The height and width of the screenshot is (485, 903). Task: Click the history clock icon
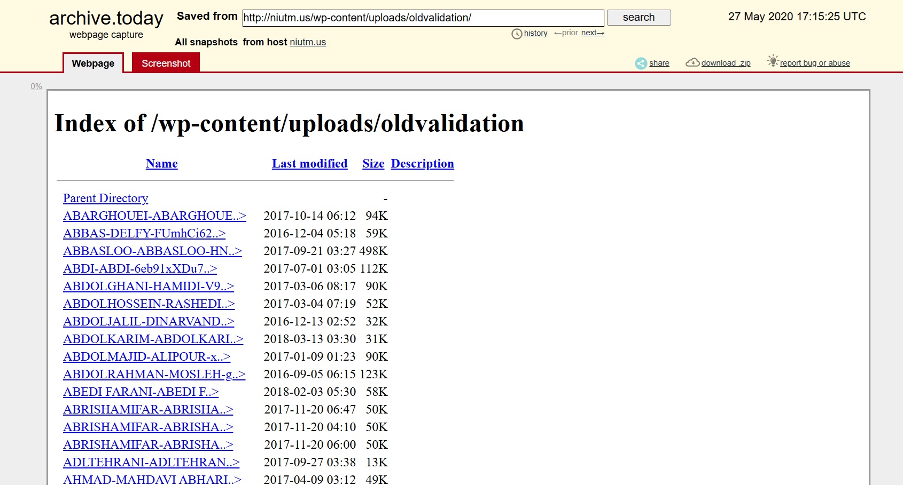[517, 34]
